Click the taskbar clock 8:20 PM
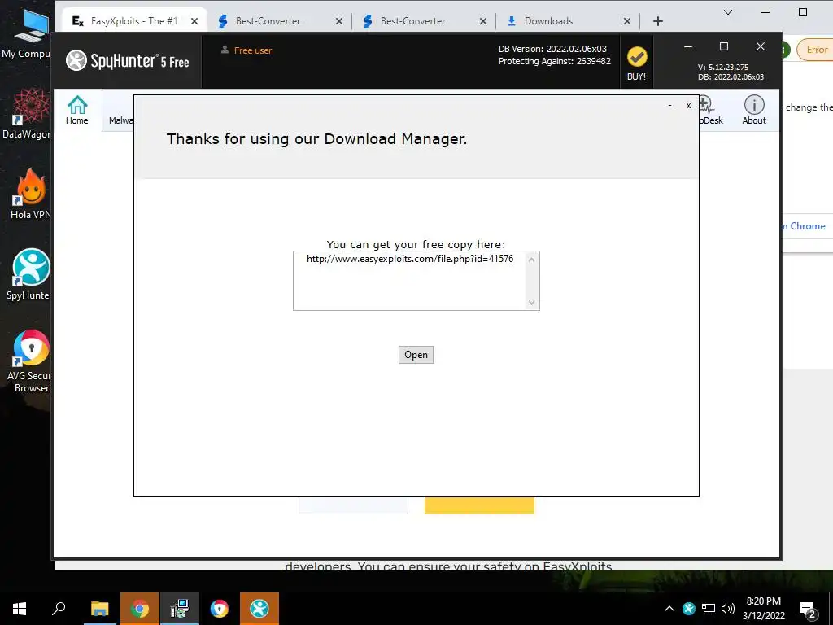This screenshot has height=625, width=833. tap(763, 601)
